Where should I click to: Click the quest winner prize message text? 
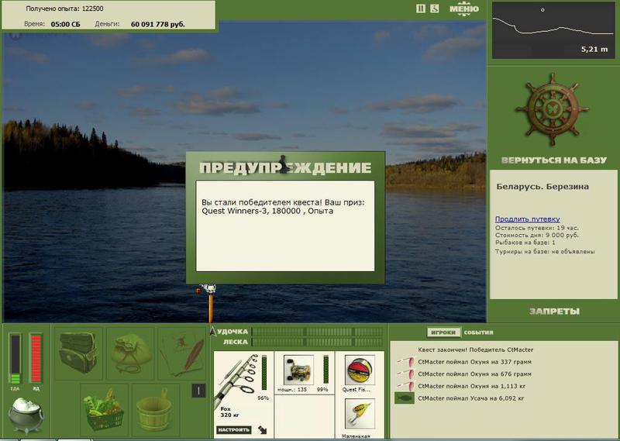(283, 206)
